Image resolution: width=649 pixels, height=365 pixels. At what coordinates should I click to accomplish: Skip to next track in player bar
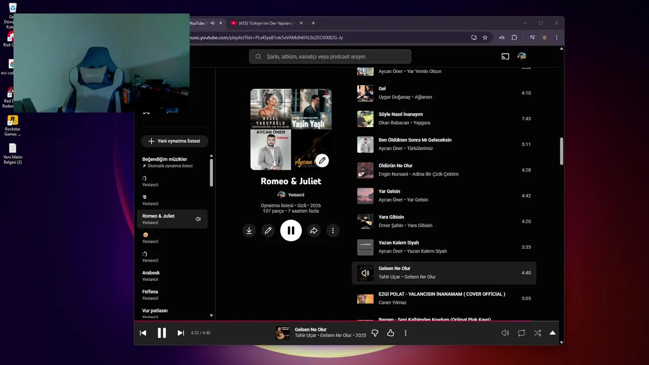[x=181, y=333]
